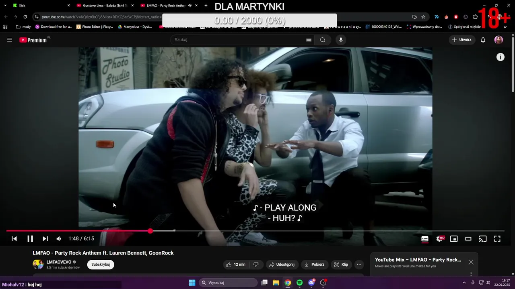The height and width of the screenshot is (289, 515).
Task: Open LMFAOVEVO channel avatar
Action: (38, 264)
